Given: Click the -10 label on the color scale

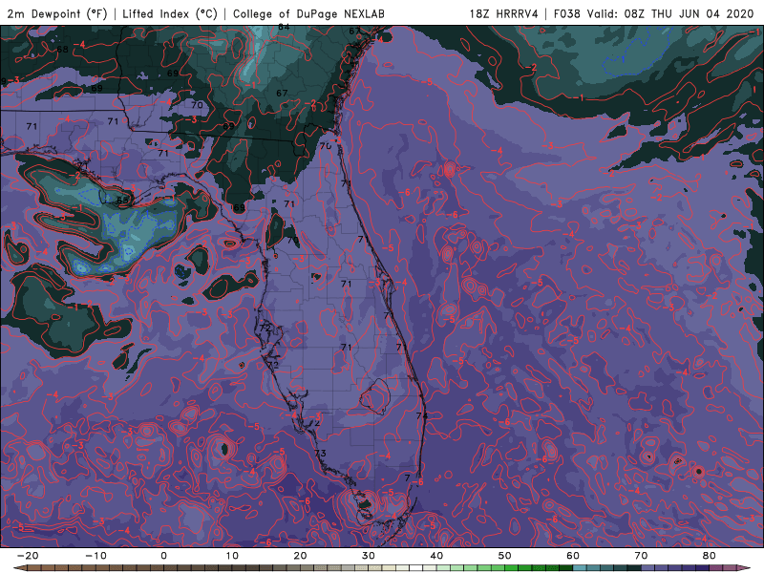Looking at the screenshot, I should tap(95, 556).
